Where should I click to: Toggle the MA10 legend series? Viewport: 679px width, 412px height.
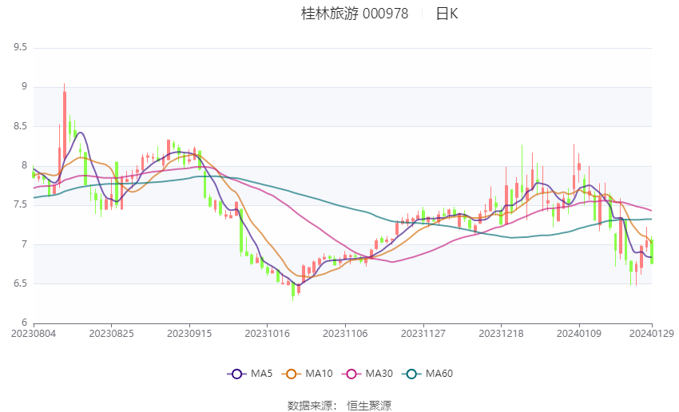(307, 374)
